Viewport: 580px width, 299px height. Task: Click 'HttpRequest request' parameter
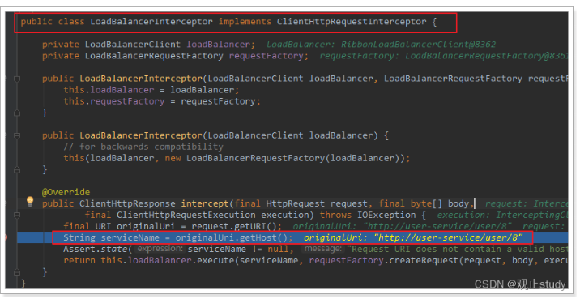317,203
